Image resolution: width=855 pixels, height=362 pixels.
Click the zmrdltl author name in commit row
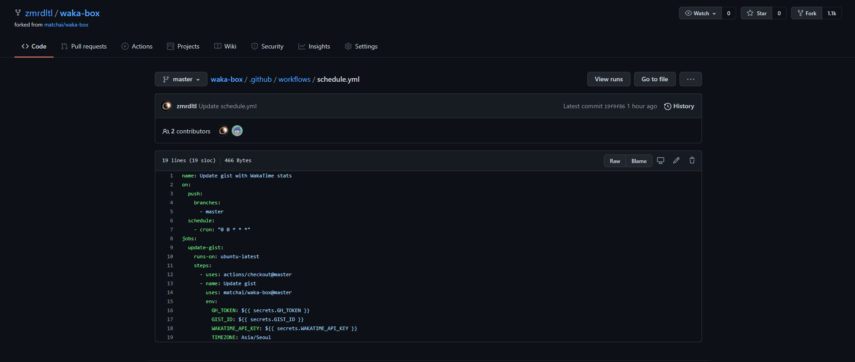[186, 106]
